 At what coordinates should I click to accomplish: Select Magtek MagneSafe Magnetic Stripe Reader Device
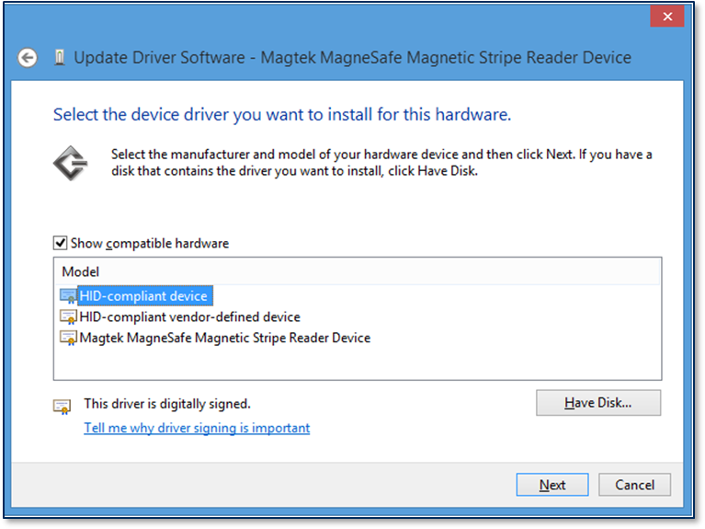(x=225, y=338)
